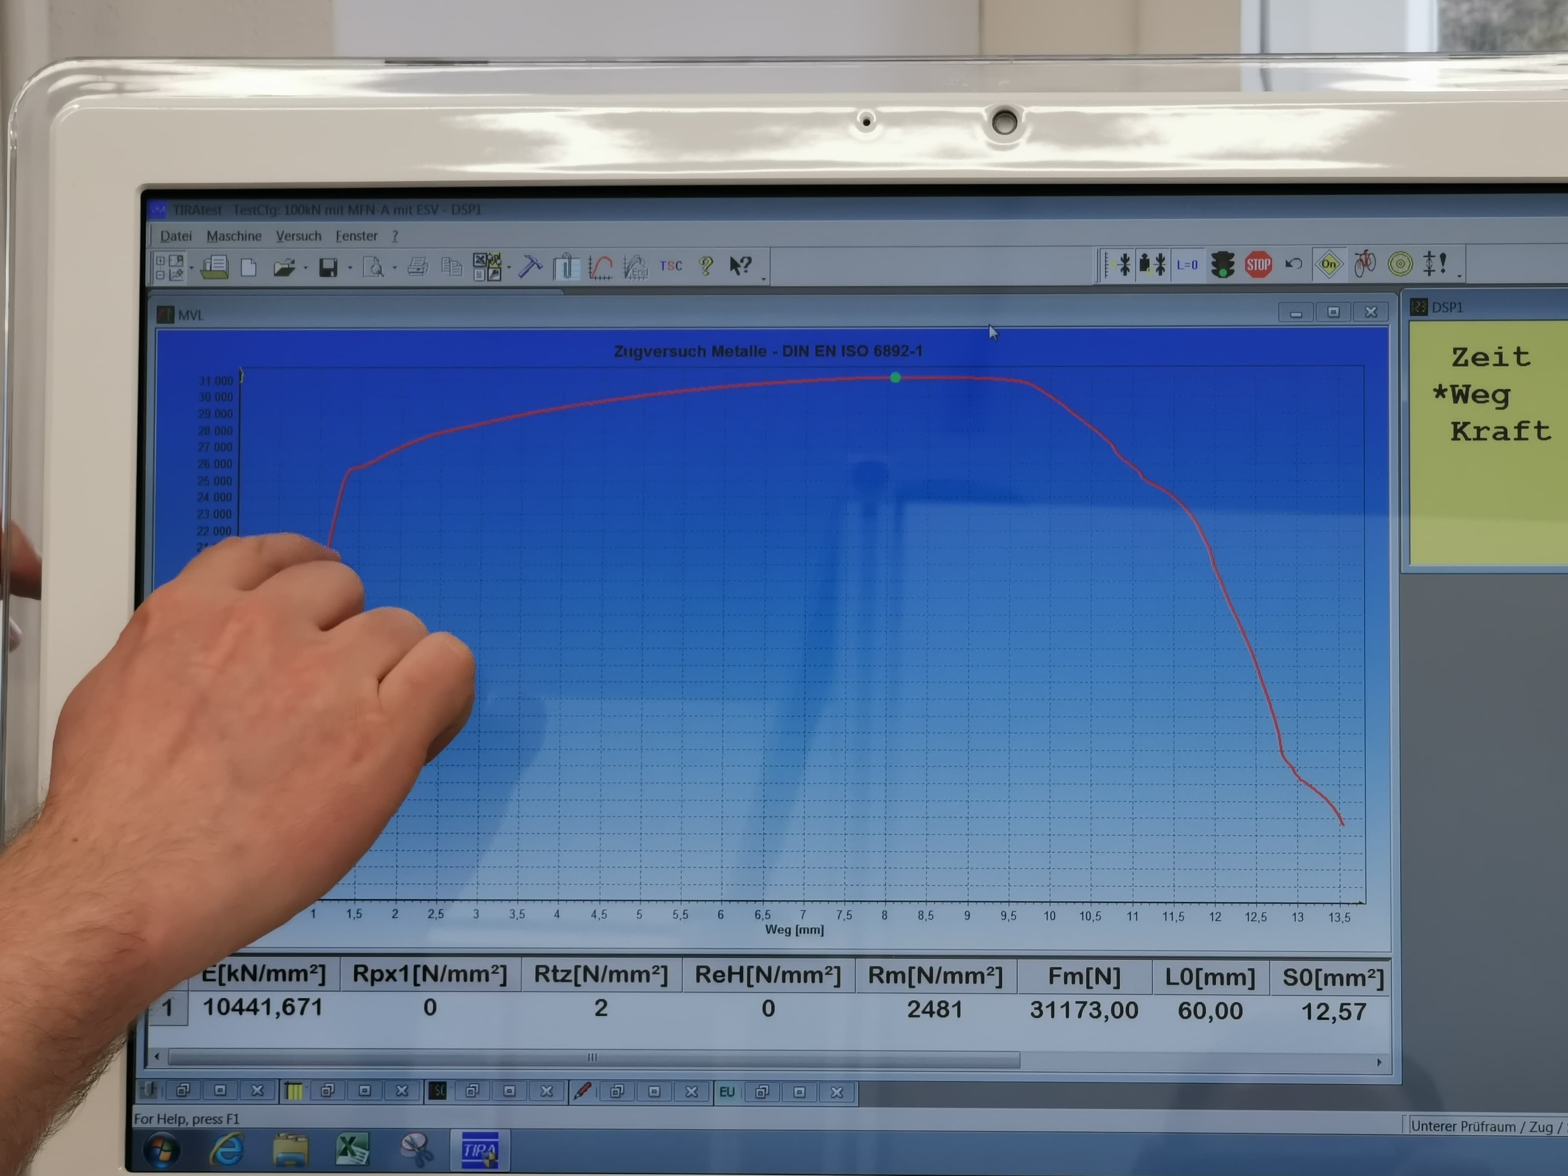Click the save floppy disk icon
The height and width of the screenshot is (1176, 1568).
coord(328,267)
